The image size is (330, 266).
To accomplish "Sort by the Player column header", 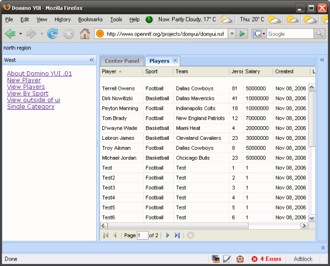I will point(121,71).
